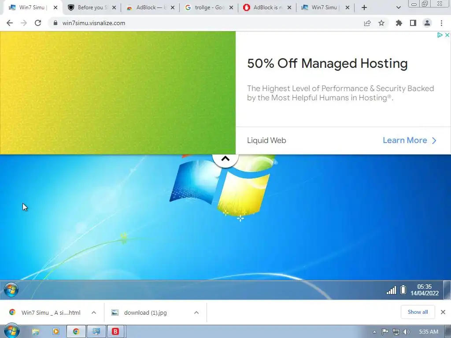Expand options for the Win7 Simu html download
The height and width of the screenshot is (338, 451).
94,312
